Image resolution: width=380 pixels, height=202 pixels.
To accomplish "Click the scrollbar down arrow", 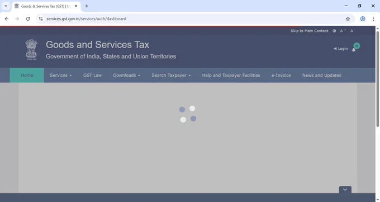I will (x=378, y=200).
